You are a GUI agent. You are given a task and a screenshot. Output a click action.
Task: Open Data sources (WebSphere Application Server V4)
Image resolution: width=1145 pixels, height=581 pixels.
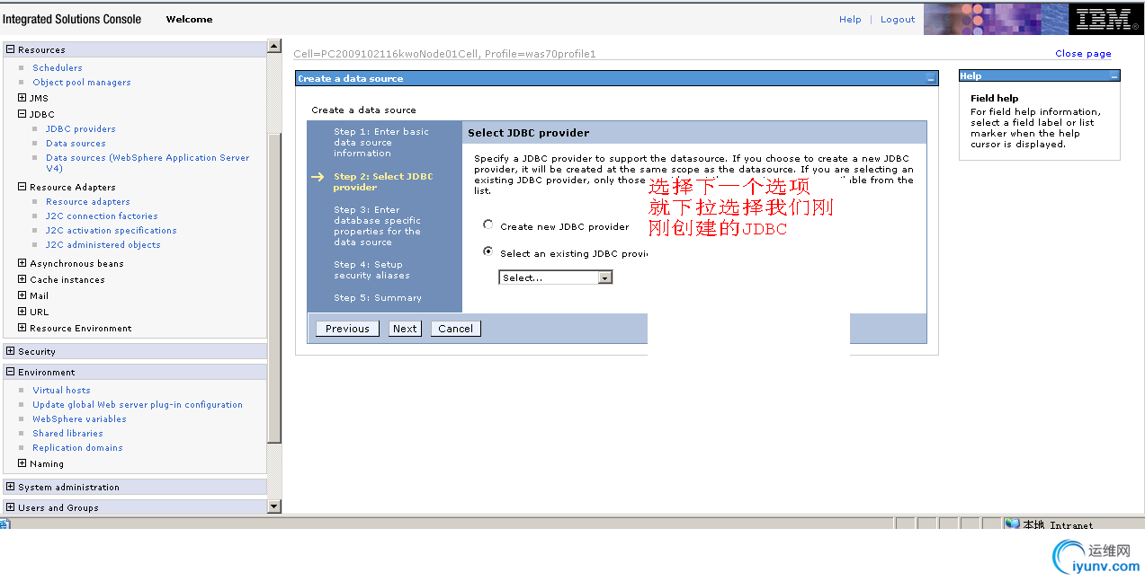point(148,163)
